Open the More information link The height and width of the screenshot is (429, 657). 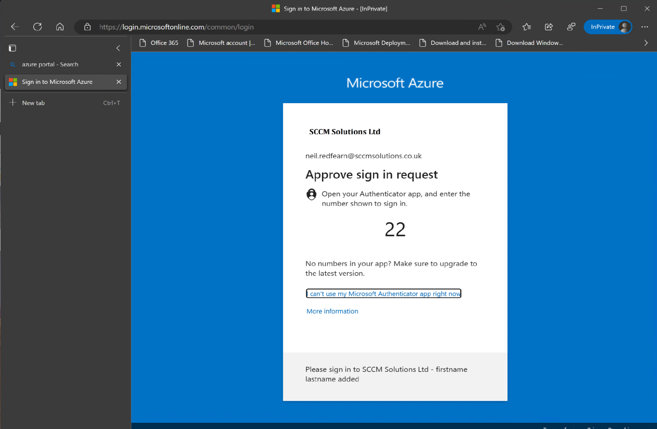332,311
